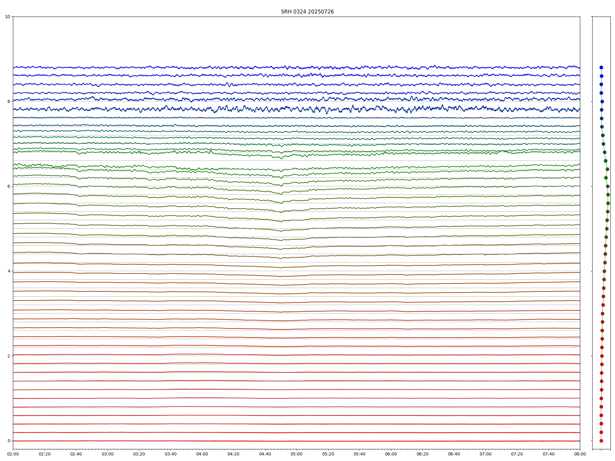The width and height of the screenshot is (615, 461).
Task: Click side panel dot aligned with tick 2
Action: (x=602, y=356)
